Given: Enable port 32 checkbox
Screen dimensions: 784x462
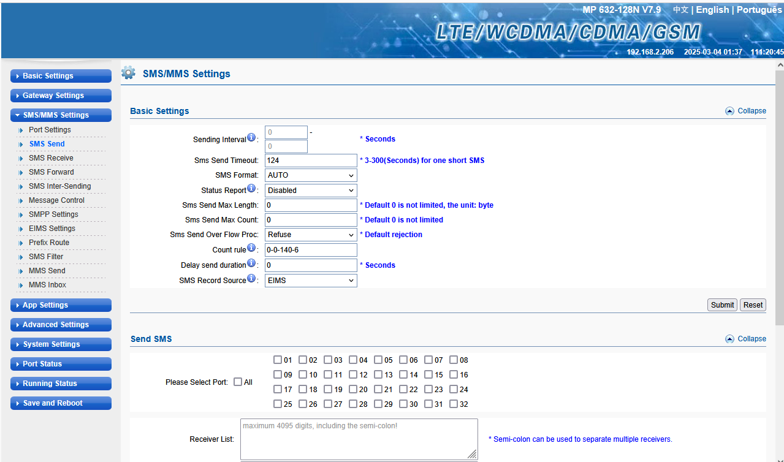Looking at the screenshot, I should pos(454,404).
